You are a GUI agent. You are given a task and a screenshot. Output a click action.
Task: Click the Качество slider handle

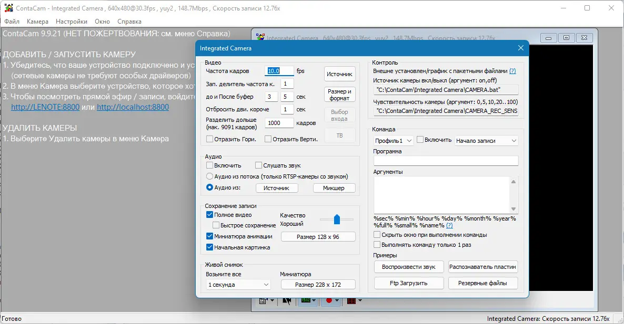coord(337,219)
